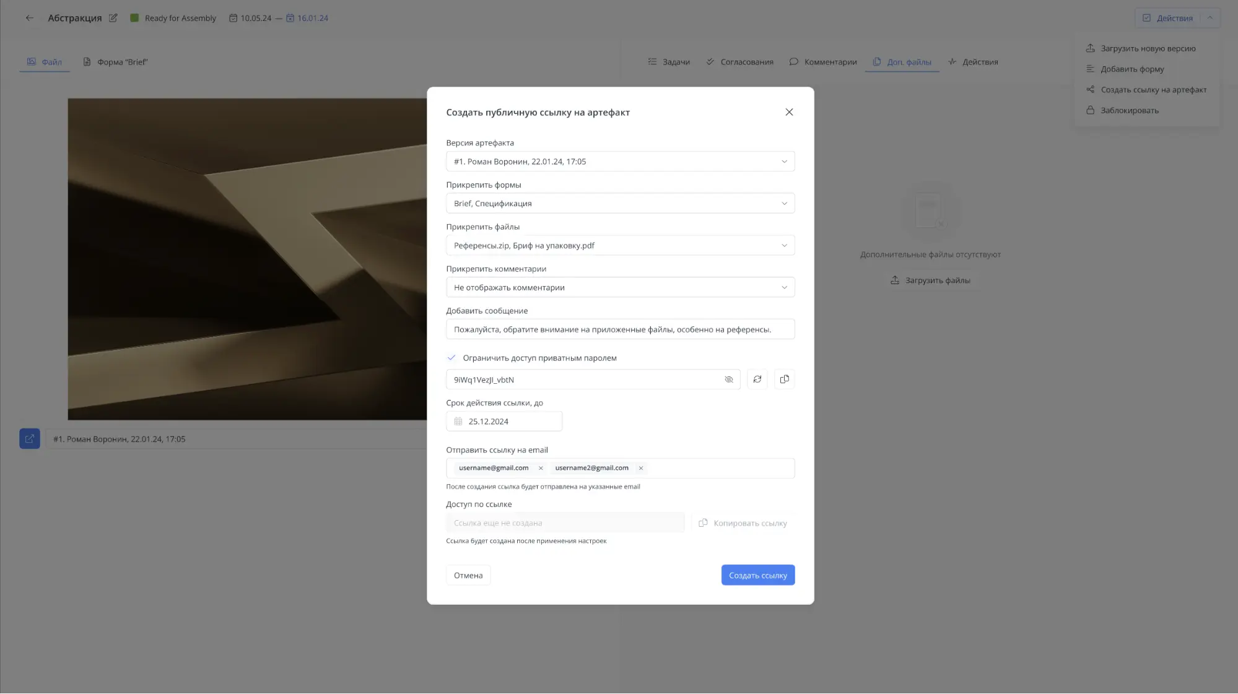Screen dimensions: 1238x694
Task: Click the copy icon in Копировать ссылку
Action: (x=703, y=523)
